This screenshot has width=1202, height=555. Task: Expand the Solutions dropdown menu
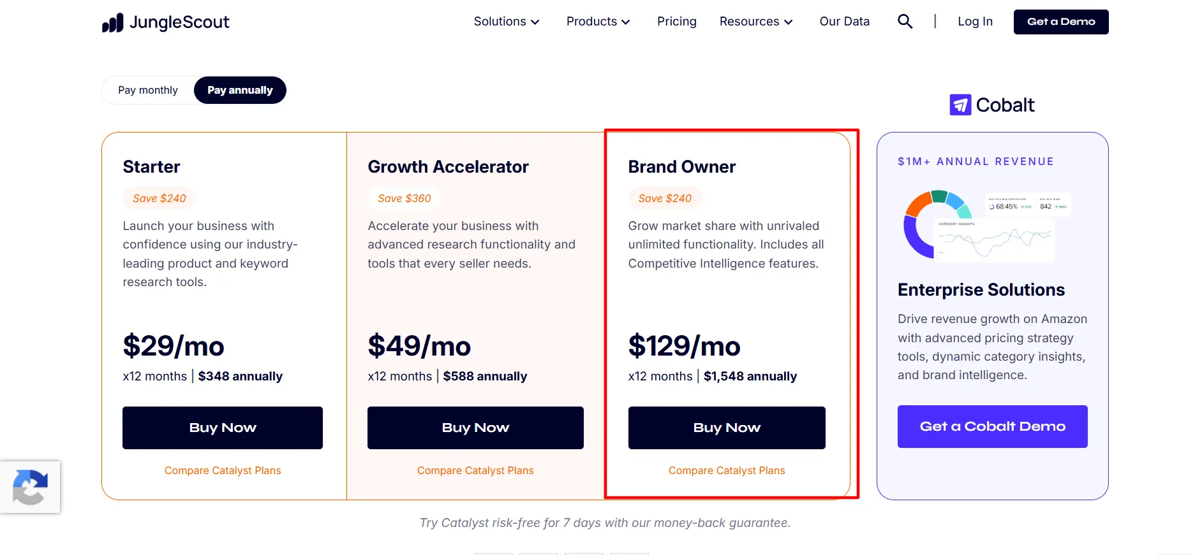point(507,22)
